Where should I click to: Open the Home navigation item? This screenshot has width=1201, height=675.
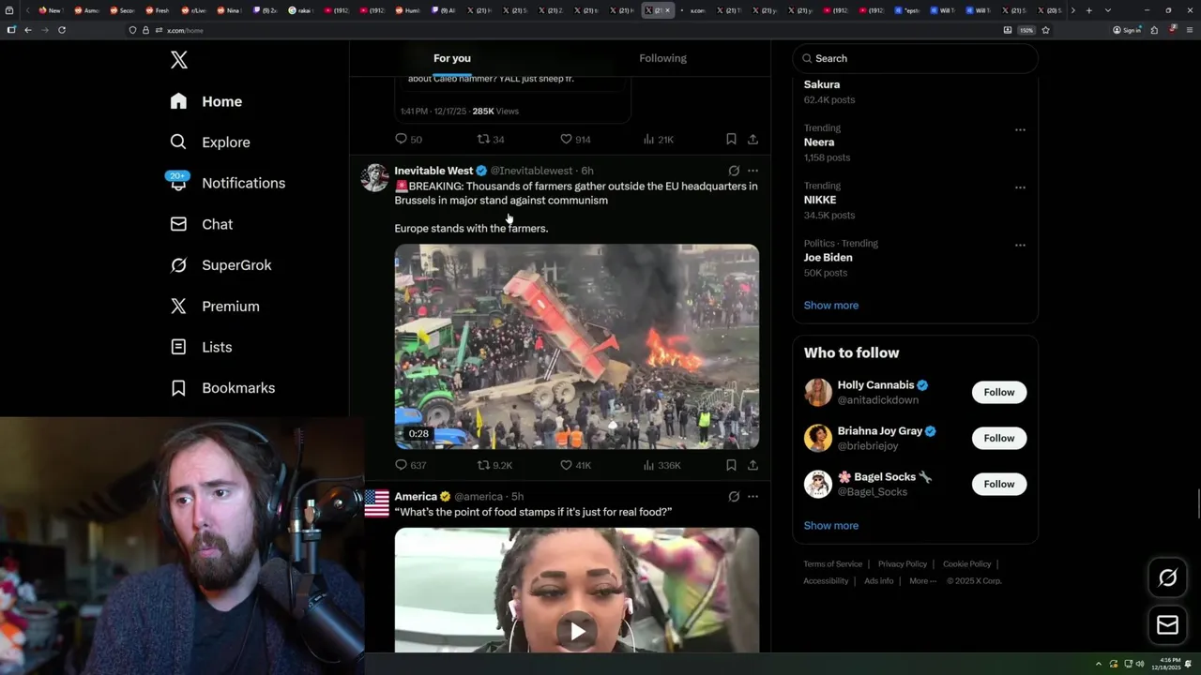click(x=206, y=101)
